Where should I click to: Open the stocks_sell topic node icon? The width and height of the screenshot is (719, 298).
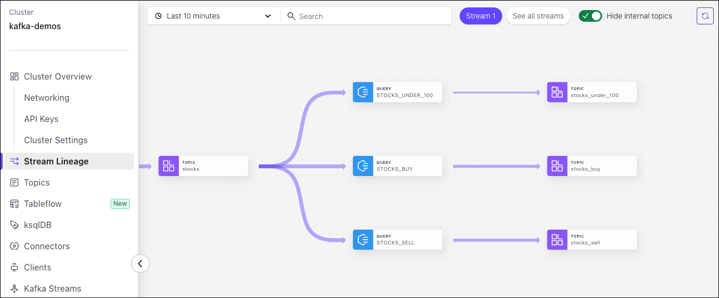click(557, 240)
